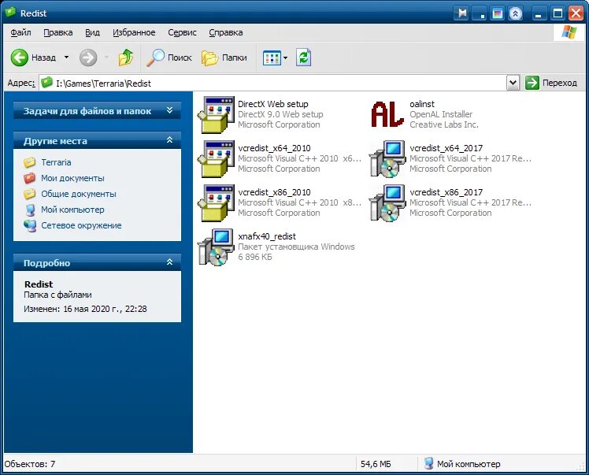Click the oalinst file name
Screen dimensions: 589x475
[x=422, y=104]
